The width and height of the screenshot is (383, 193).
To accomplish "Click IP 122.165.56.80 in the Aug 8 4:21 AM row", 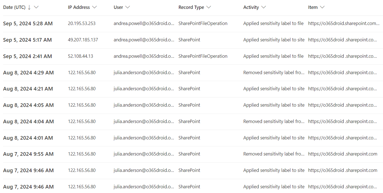I will tap(82, 89).
